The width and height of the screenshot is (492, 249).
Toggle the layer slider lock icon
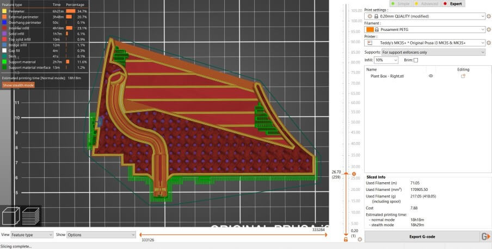tap(346, 239)
